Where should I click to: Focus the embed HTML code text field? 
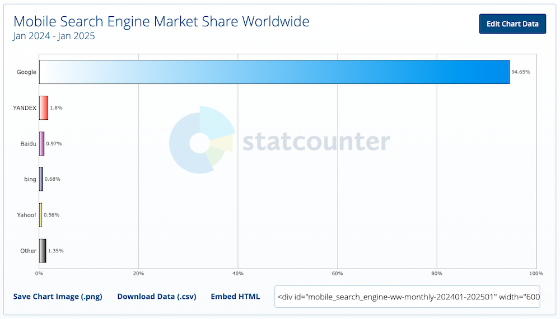[407, 297]
